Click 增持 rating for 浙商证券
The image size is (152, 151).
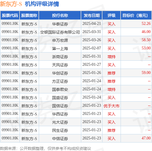(112, 57)
